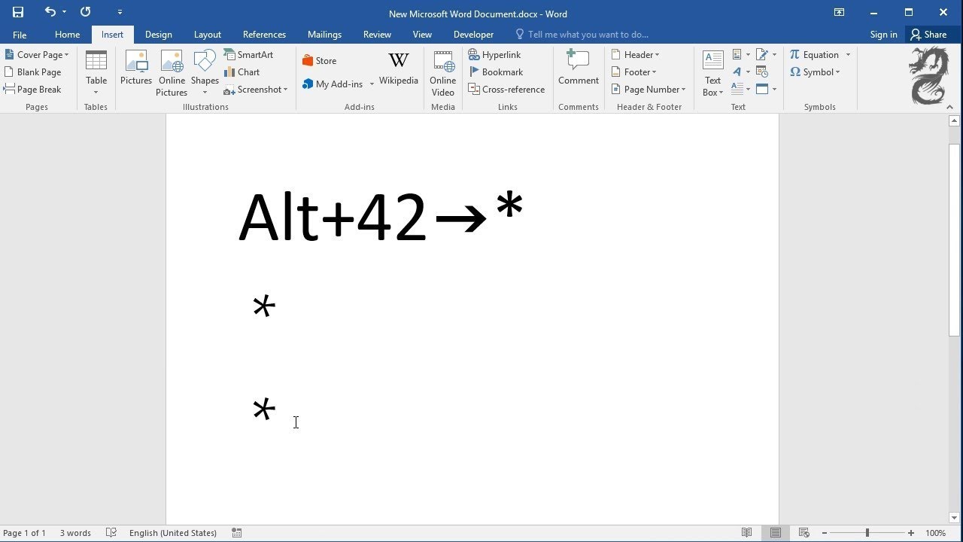Click the Signature Line icon

[x=766, y=55]
